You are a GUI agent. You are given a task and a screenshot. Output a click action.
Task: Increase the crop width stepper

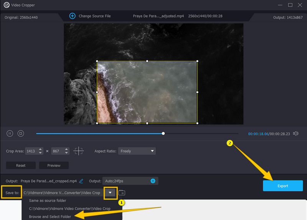(x=41, y=149)
